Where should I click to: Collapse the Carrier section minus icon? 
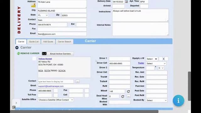click(17, 48)
